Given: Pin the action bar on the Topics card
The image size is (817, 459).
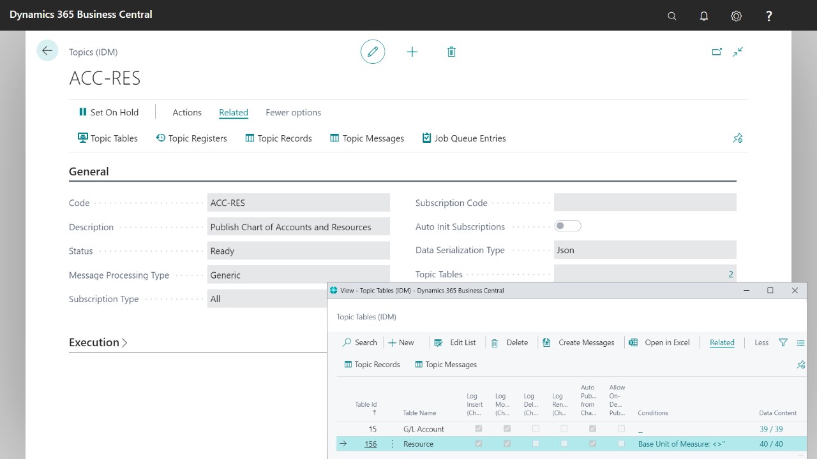Looking at the screenshot, I should tap(738, 138).
